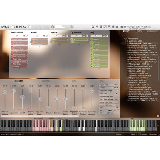Click the save icon under Up / down header
This screenshot has width=160, height=160.
point(84,35)
